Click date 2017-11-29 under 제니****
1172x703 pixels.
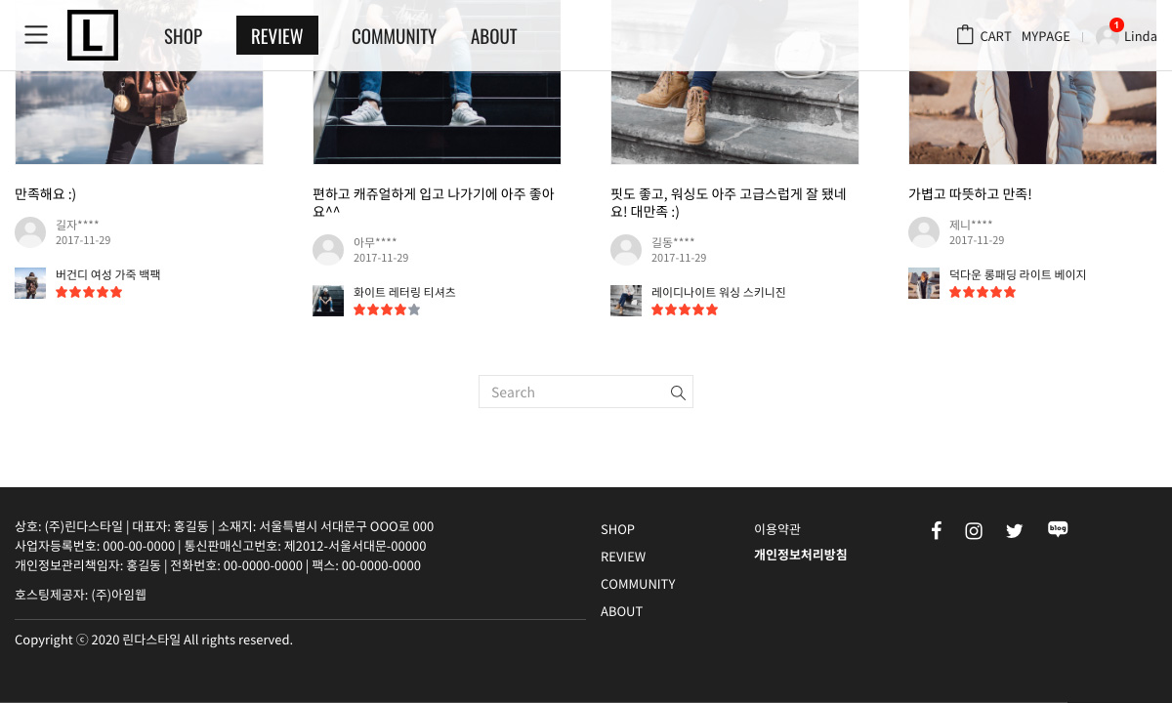[977, 240]
